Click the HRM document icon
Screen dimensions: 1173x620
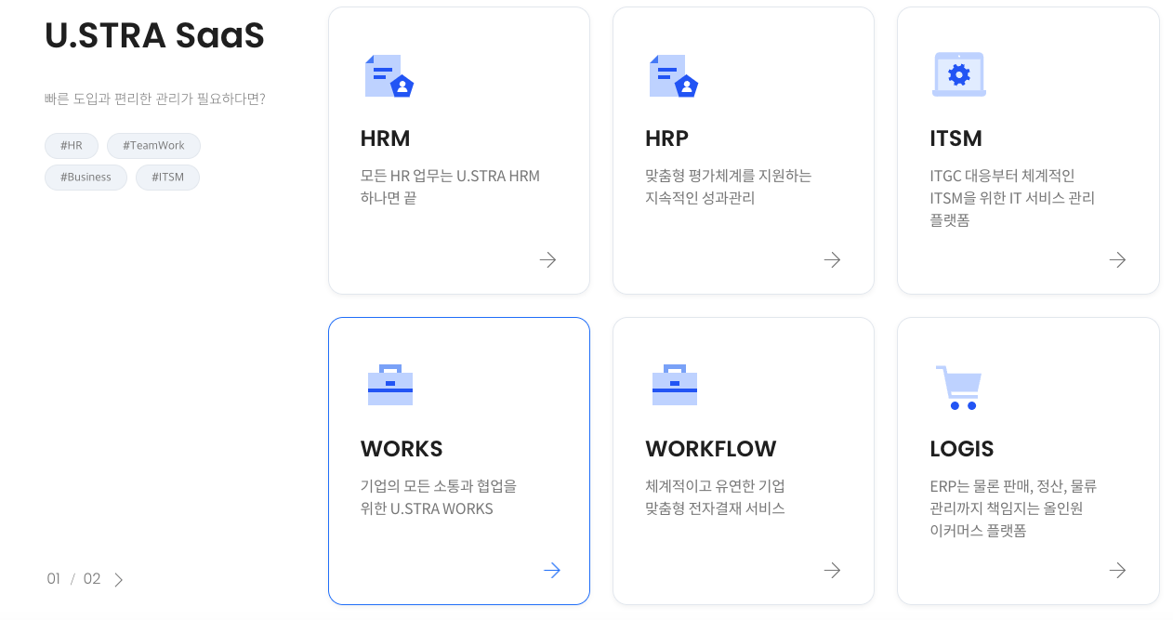pos(389,75)
